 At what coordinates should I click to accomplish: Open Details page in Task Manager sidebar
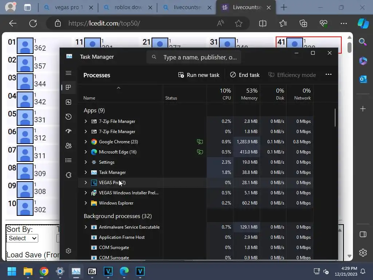point(68,160)
